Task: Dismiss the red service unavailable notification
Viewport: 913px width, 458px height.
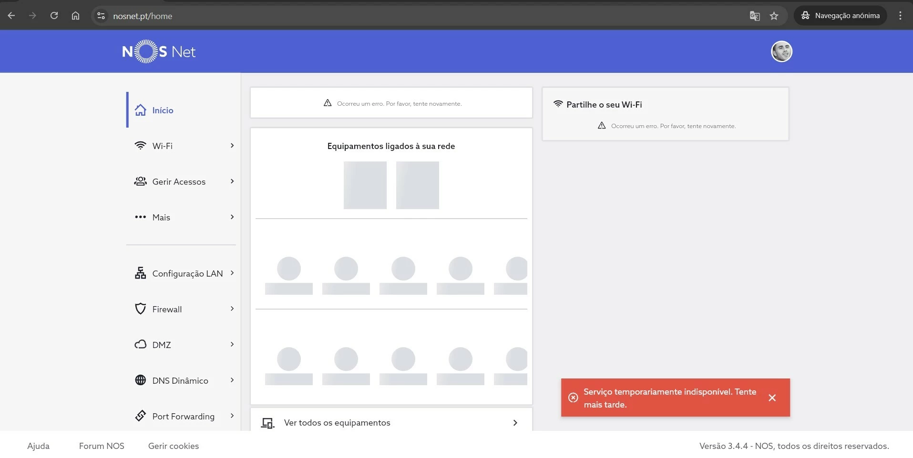Action: point(772,398)
